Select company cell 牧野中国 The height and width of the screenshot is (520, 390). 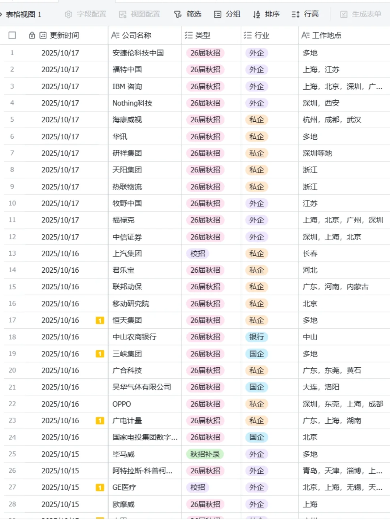coord(145,203)
